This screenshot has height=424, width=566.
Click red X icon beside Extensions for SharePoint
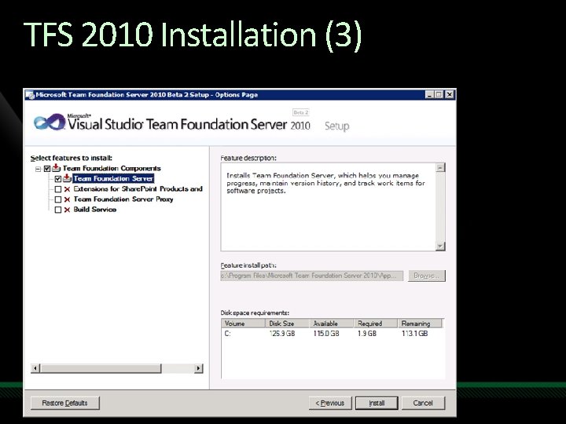coord(67,189)
